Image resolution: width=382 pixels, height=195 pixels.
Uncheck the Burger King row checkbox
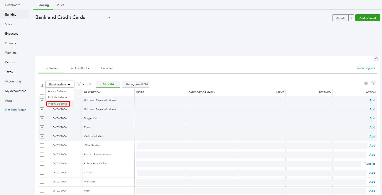click(x=42, y=118)
